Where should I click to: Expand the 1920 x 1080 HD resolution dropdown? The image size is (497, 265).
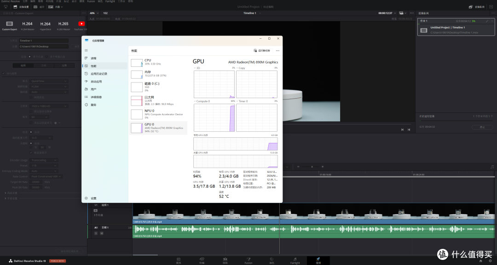coord(49,106)
